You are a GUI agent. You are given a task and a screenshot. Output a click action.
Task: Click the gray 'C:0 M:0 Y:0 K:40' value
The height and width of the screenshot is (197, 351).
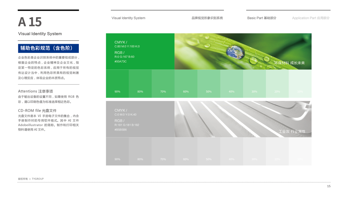[x=125, y=115]
